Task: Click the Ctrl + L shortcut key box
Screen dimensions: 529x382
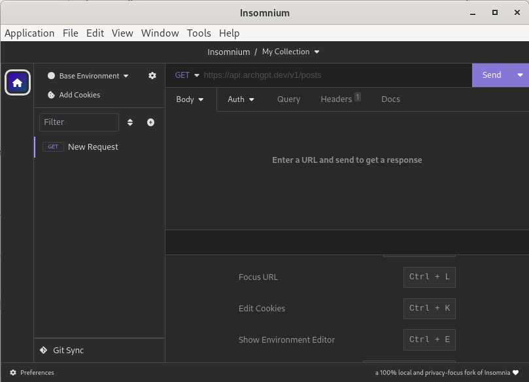Action: (430, 277)
